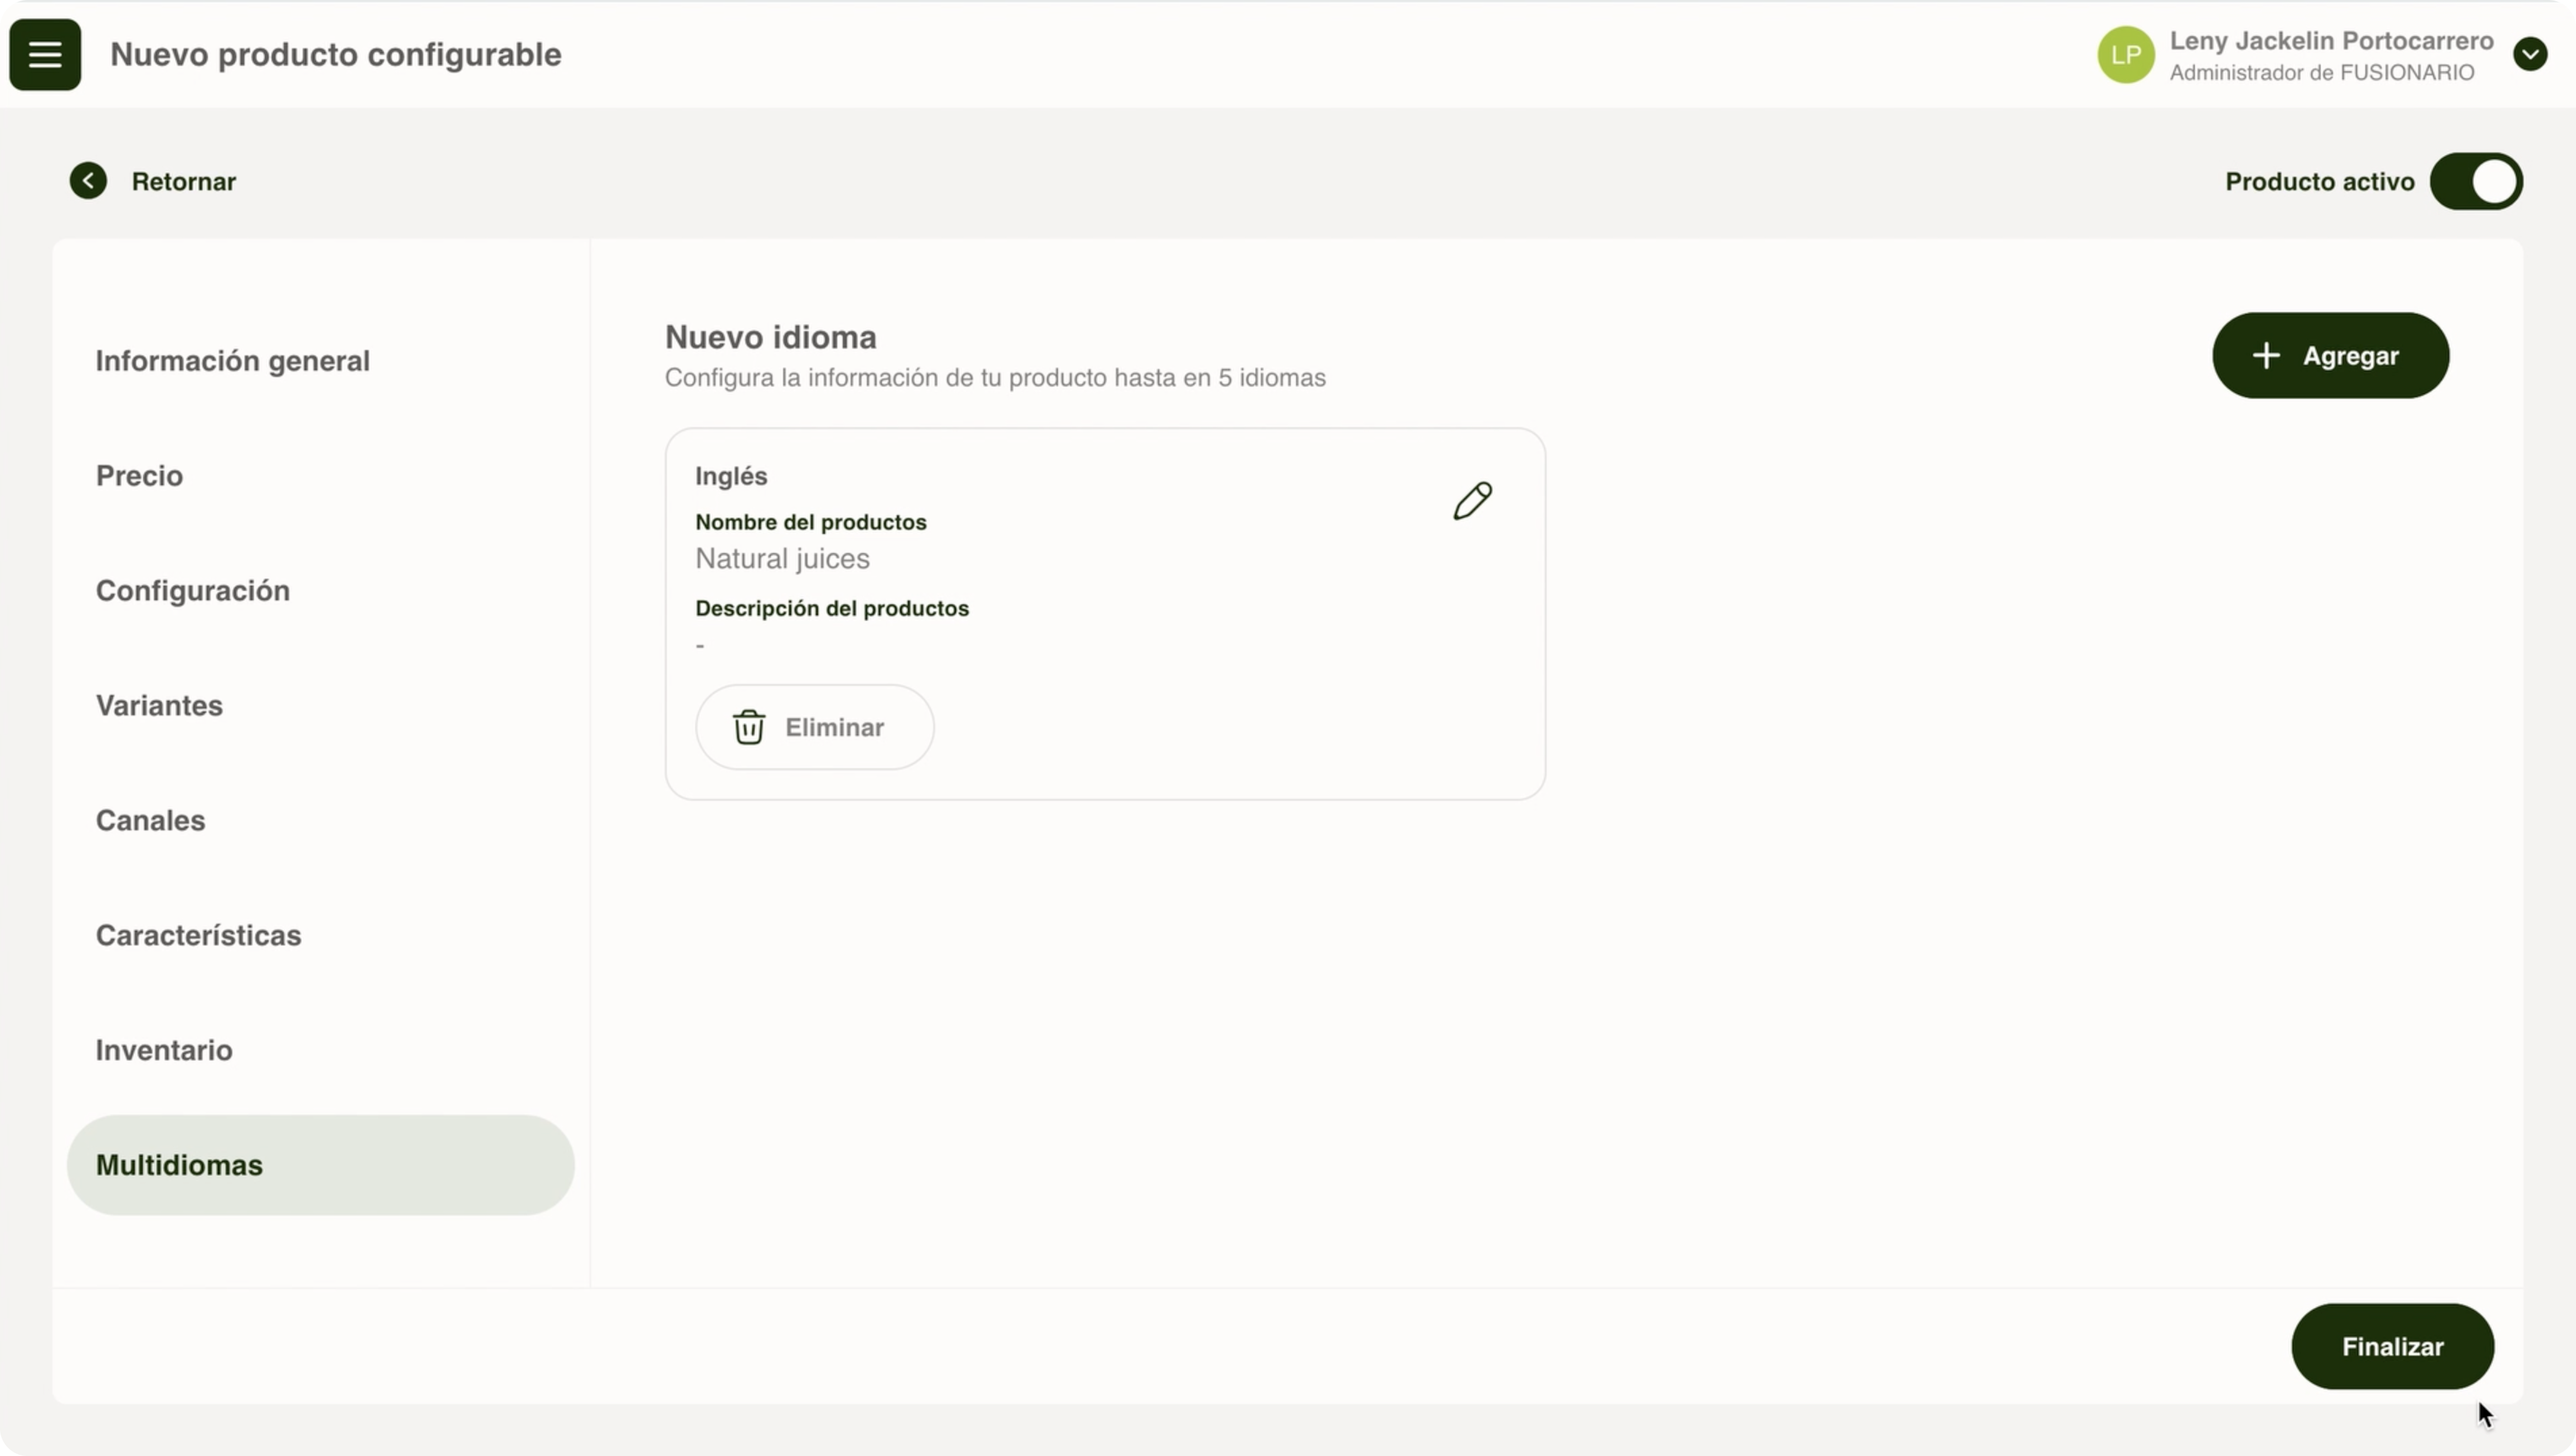Click the back arrow icon beside Retornar

point(88,181)
